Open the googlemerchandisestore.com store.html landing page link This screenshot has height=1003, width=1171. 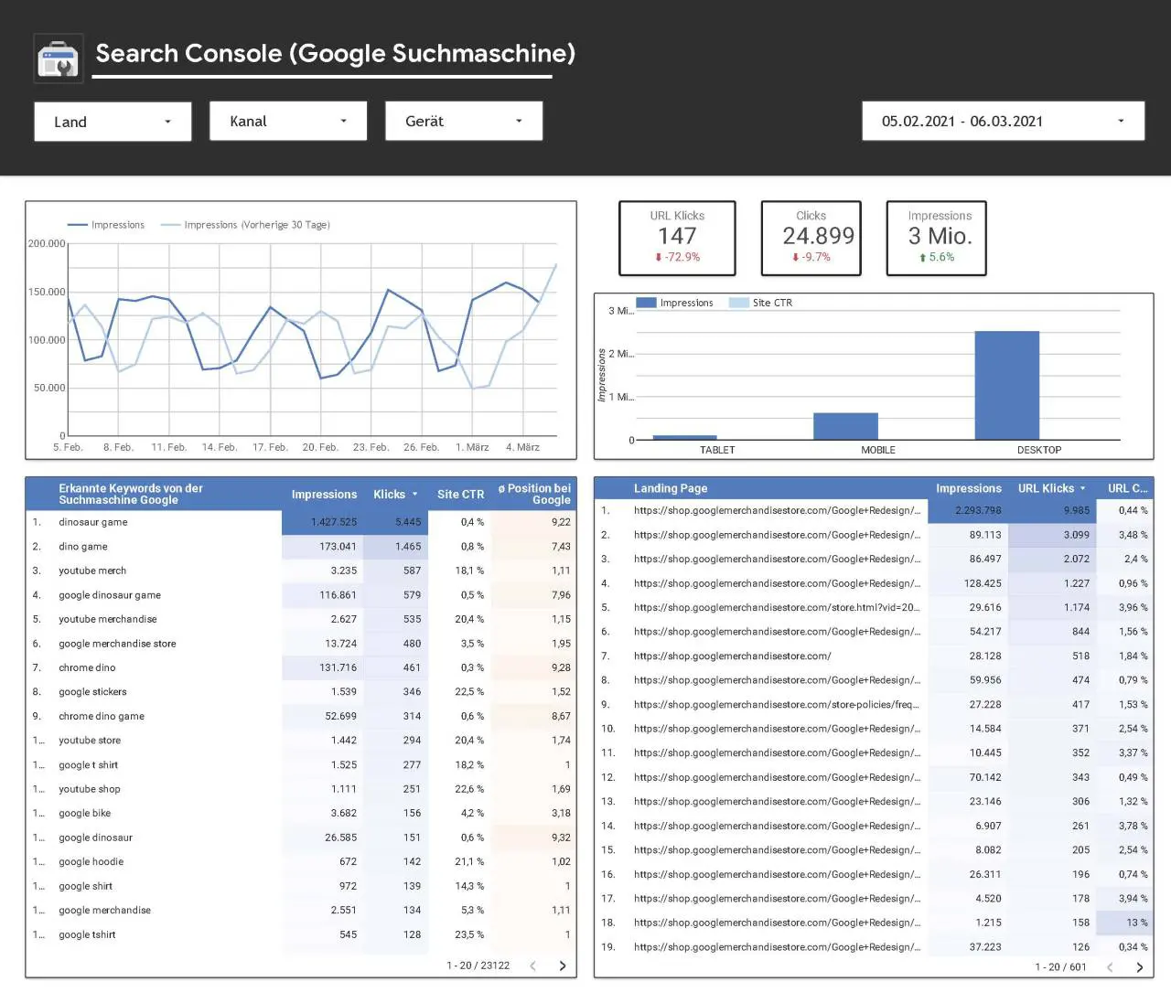[x=777, y=607]
